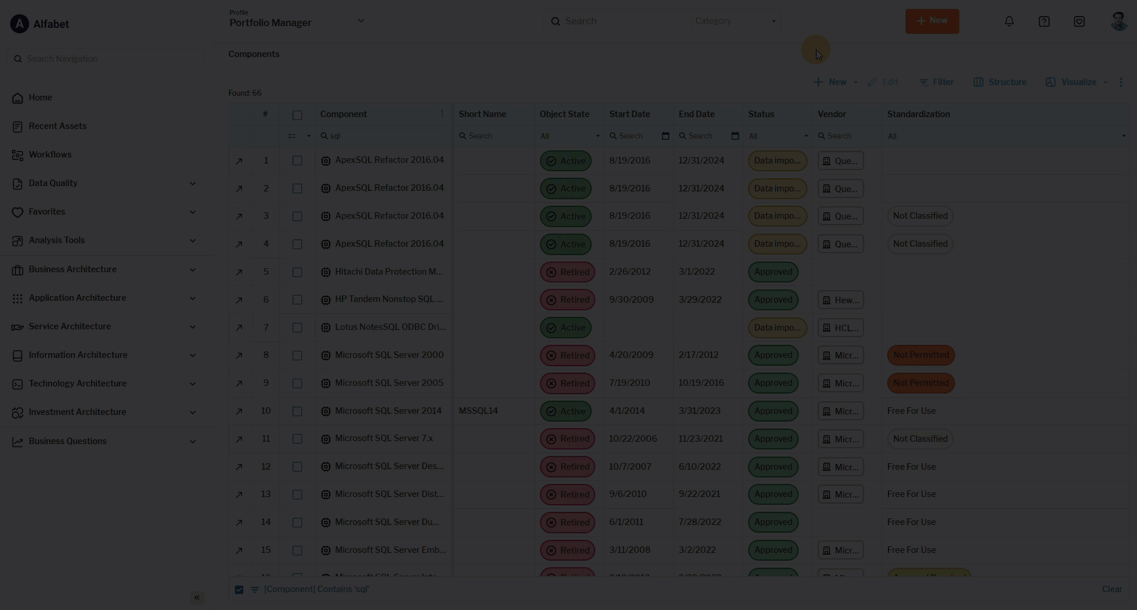Disable the Component Contains 'sql' filter checkbox
This screenshot has width=1137, height=610.
tap(239, 590)
